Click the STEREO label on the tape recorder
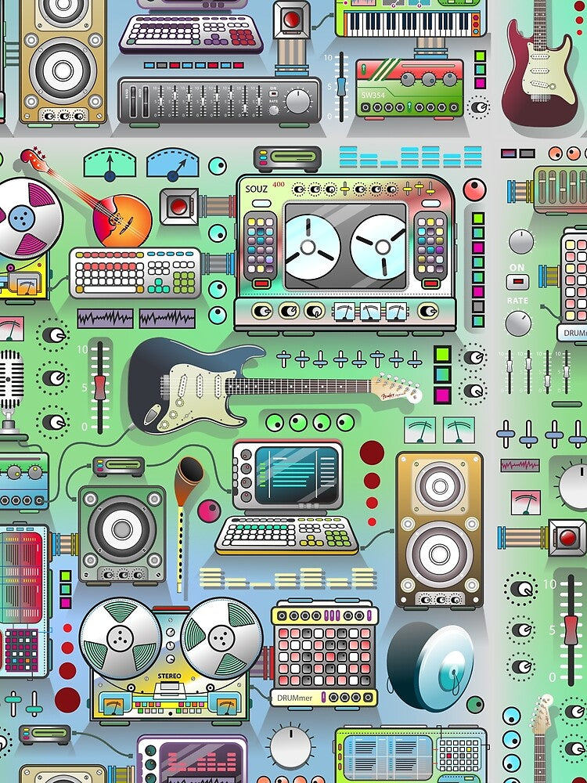The height and width of the screenshot is (783, 587). point(170,676)
